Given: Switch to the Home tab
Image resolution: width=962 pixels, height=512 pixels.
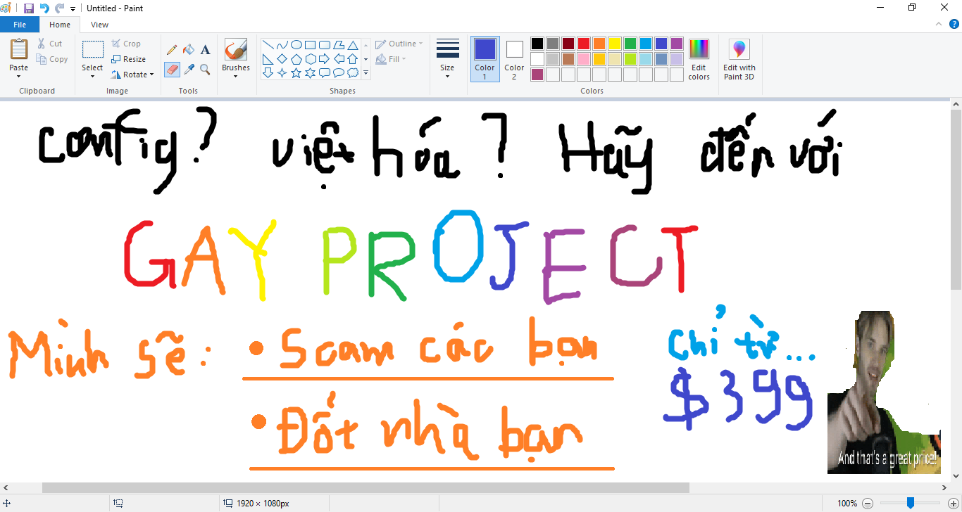Looking at the screenshot, I should click(x=60, y=25).
